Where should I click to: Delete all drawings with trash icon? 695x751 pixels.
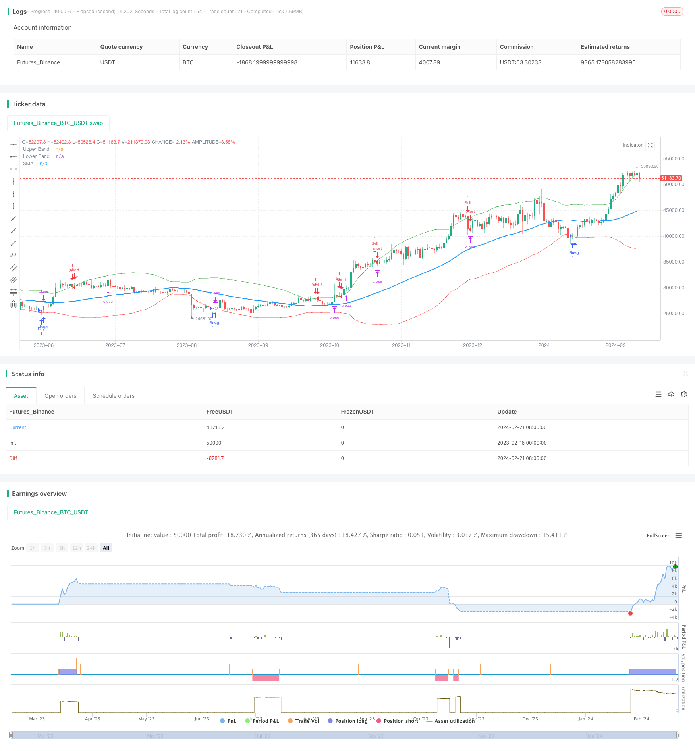14,304
